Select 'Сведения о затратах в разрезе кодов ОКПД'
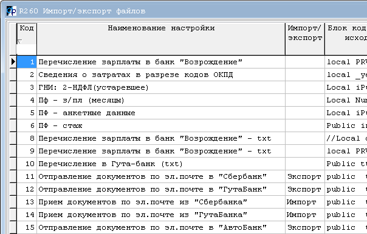The image size is (367, 234). coord(161,75)
